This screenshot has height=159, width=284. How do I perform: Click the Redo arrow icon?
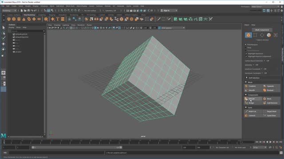(35, 11)
